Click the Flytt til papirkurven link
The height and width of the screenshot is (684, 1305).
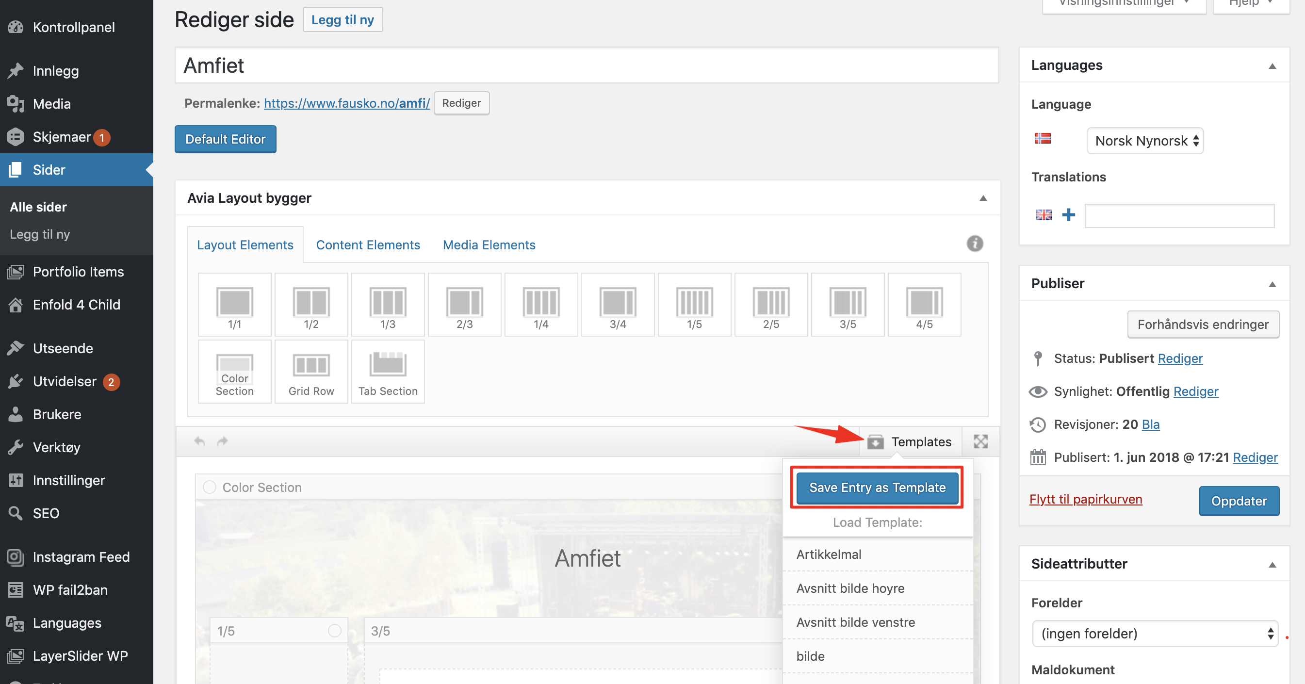(x=1085, y=499)
